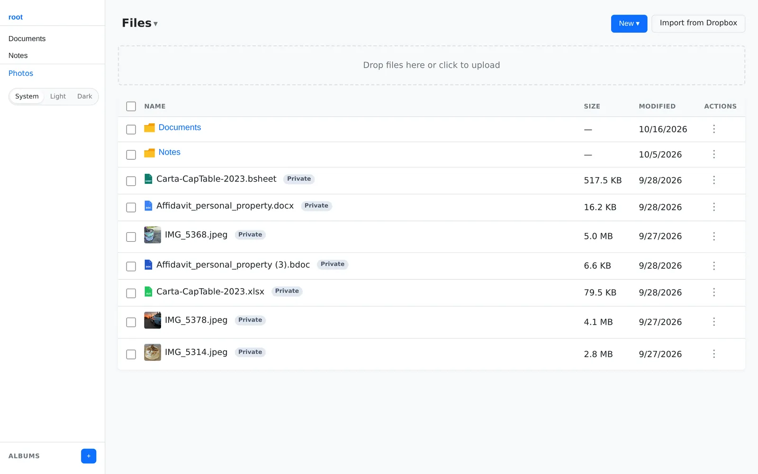
Task: Click the Carta-CapTable-2023.xlsx file icon
Action: coord(148,292)
